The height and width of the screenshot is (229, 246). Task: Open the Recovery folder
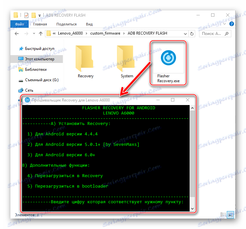point(85,62)
